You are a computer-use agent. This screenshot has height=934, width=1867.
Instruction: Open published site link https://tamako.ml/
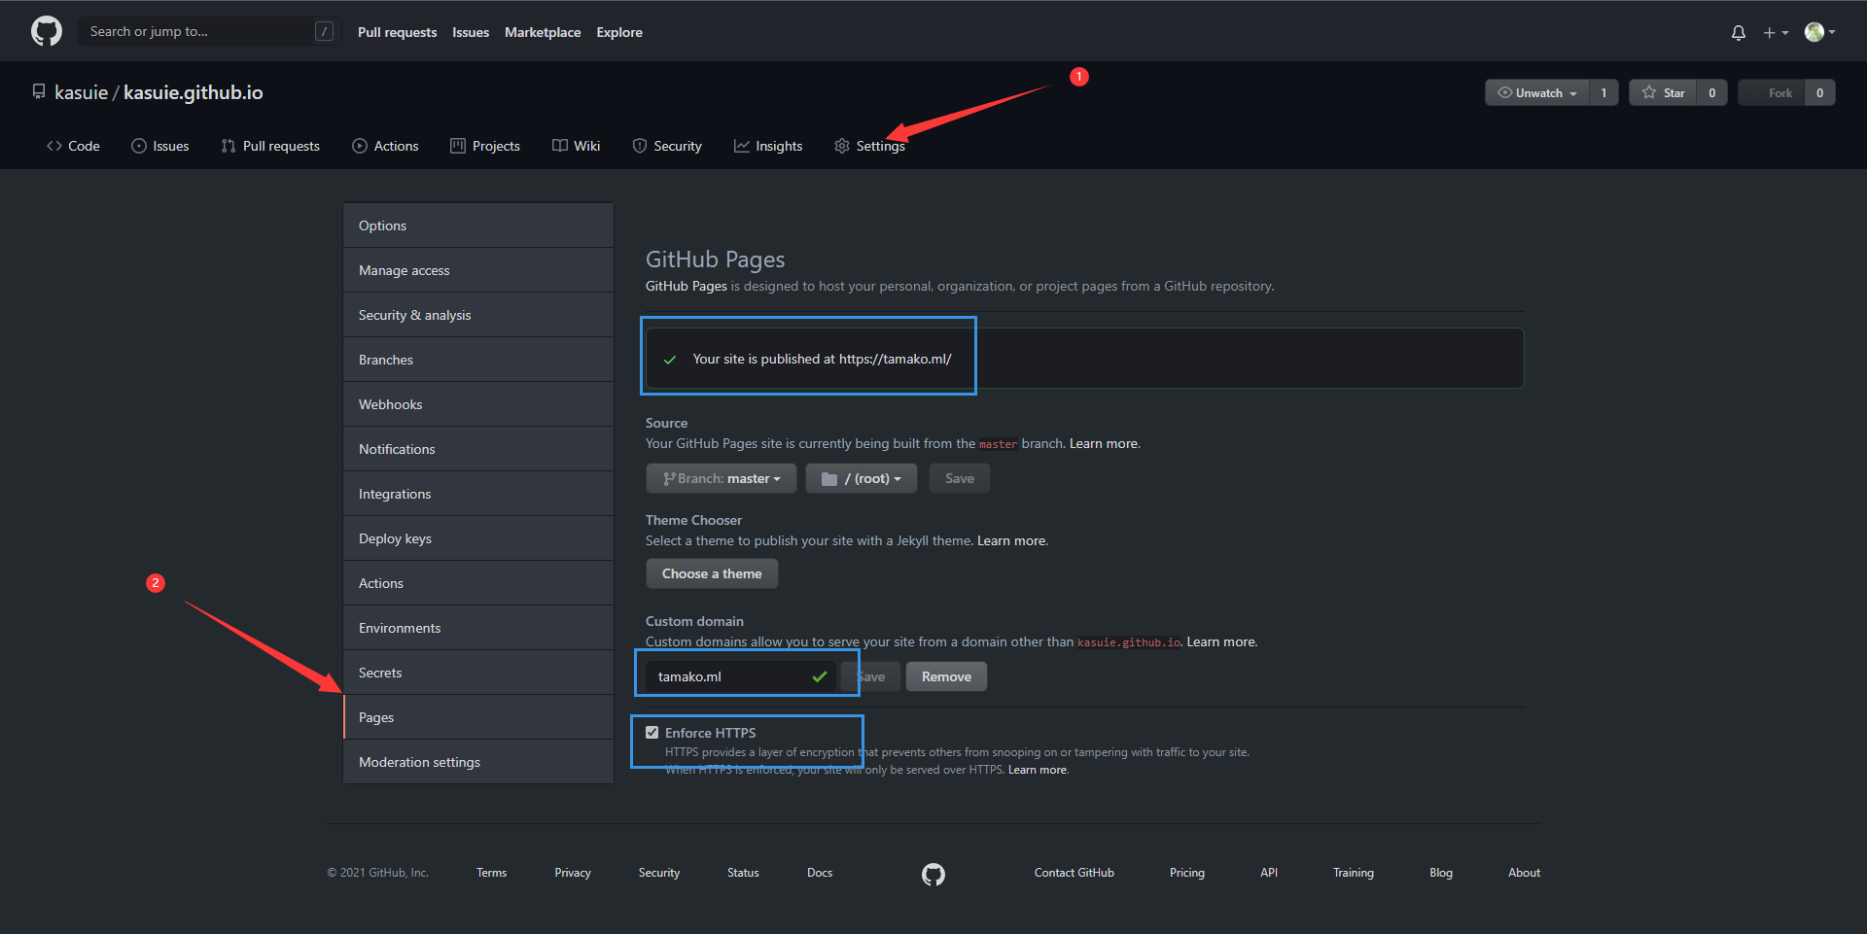click(895, 359)
